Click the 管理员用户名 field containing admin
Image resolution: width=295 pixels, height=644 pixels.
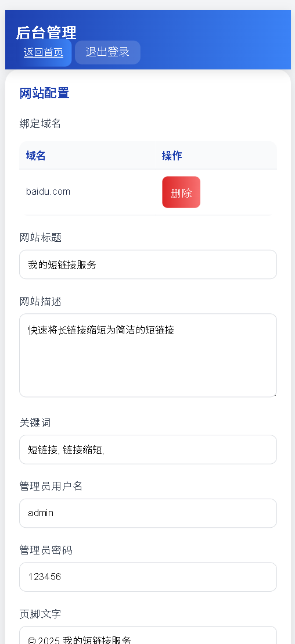point(148,513)
